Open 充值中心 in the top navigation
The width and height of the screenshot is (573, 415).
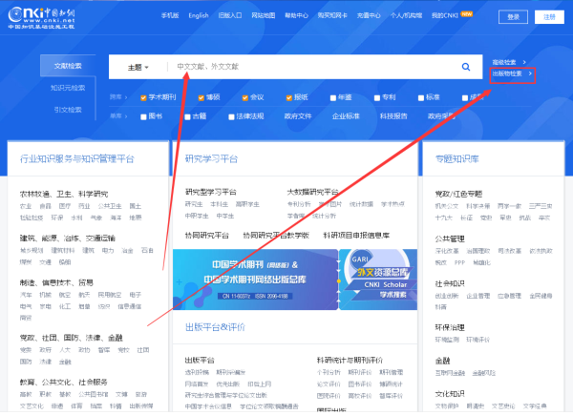[x=369, y=15]
